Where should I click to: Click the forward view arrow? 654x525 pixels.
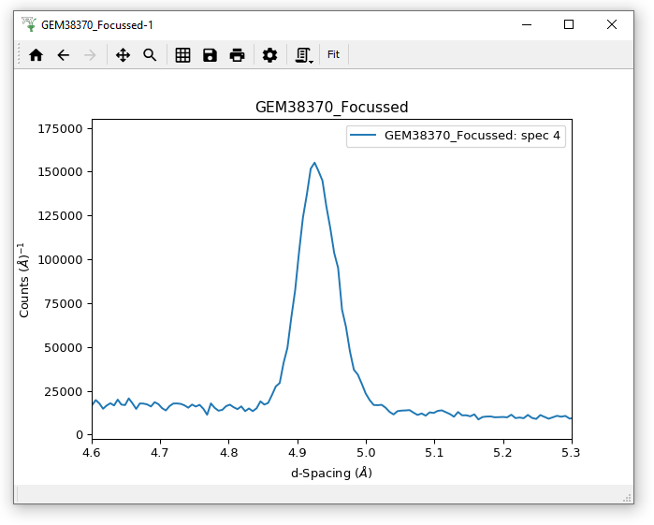coord(90,55)
